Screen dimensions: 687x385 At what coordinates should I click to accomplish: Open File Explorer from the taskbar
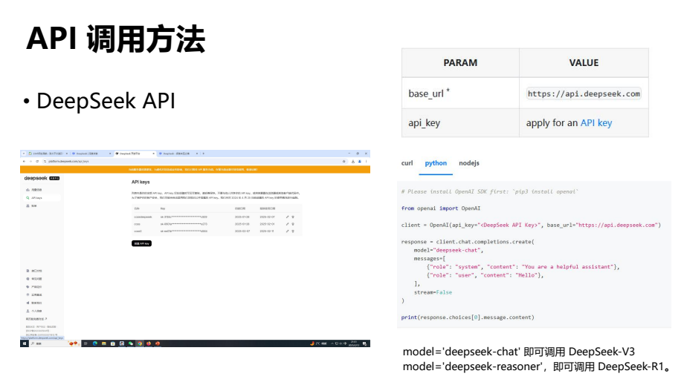tap(104, 343)
